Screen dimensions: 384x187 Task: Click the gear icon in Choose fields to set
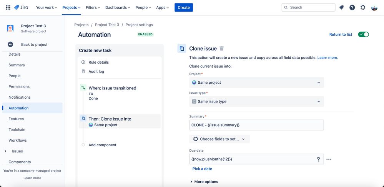tap(195, 139)
